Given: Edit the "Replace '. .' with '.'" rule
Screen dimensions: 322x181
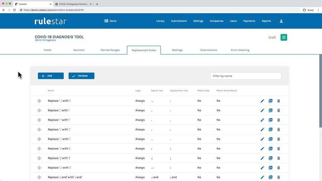Looking at the screenshot, I should coord(262,139).
